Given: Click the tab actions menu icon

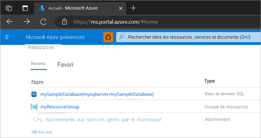Looking at the screenshot, I should tap(25, 8).
